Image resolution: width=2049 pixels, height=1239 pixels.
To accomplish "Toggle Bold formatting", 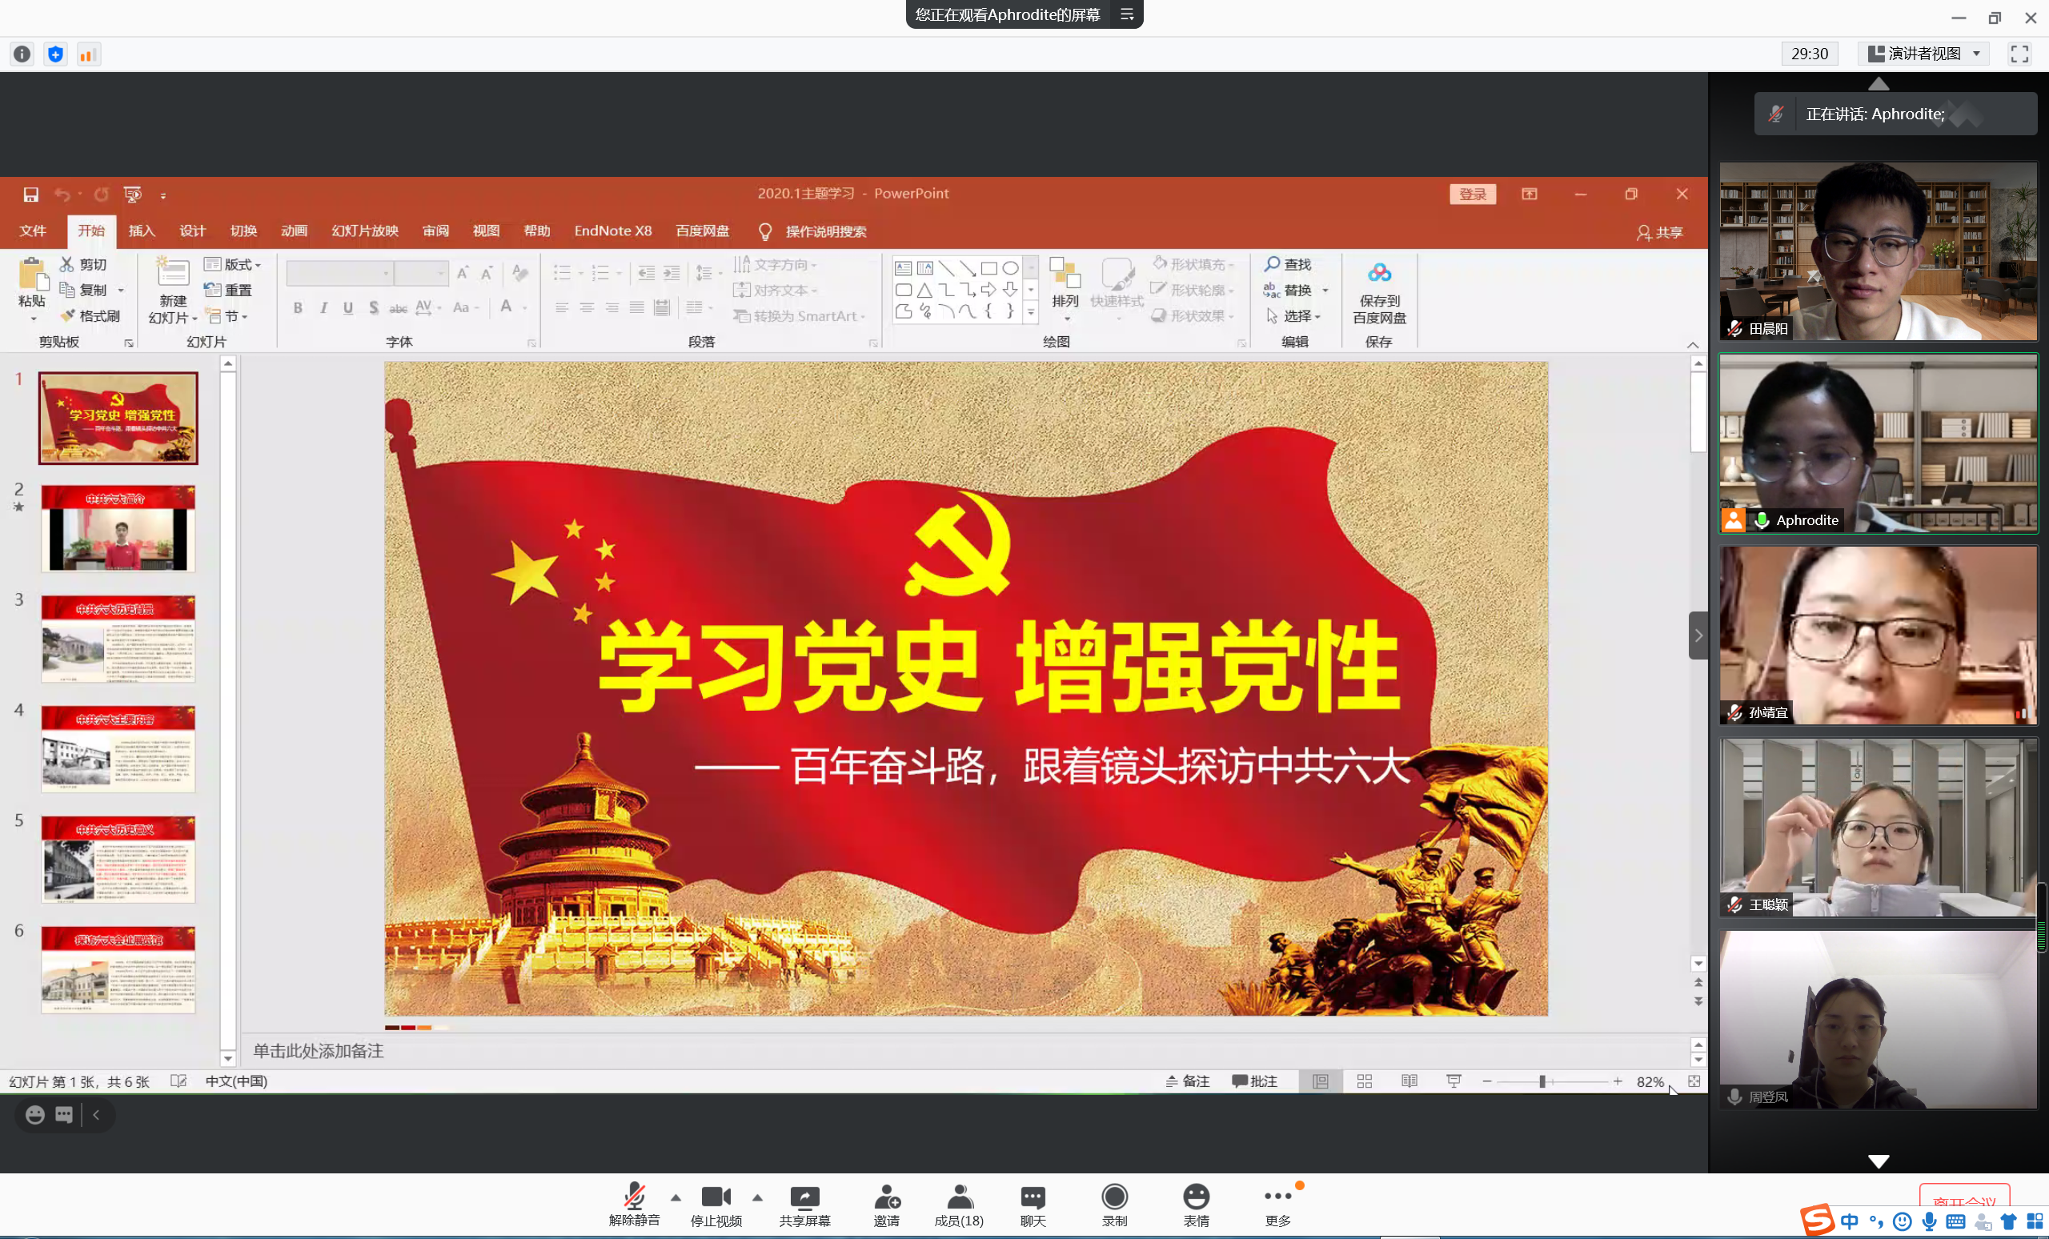I will coord(298,307).
